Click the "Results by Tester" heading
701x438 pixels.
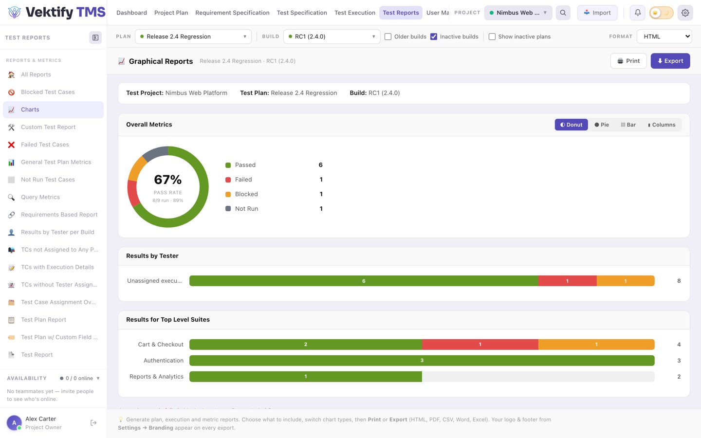[152, 256]
